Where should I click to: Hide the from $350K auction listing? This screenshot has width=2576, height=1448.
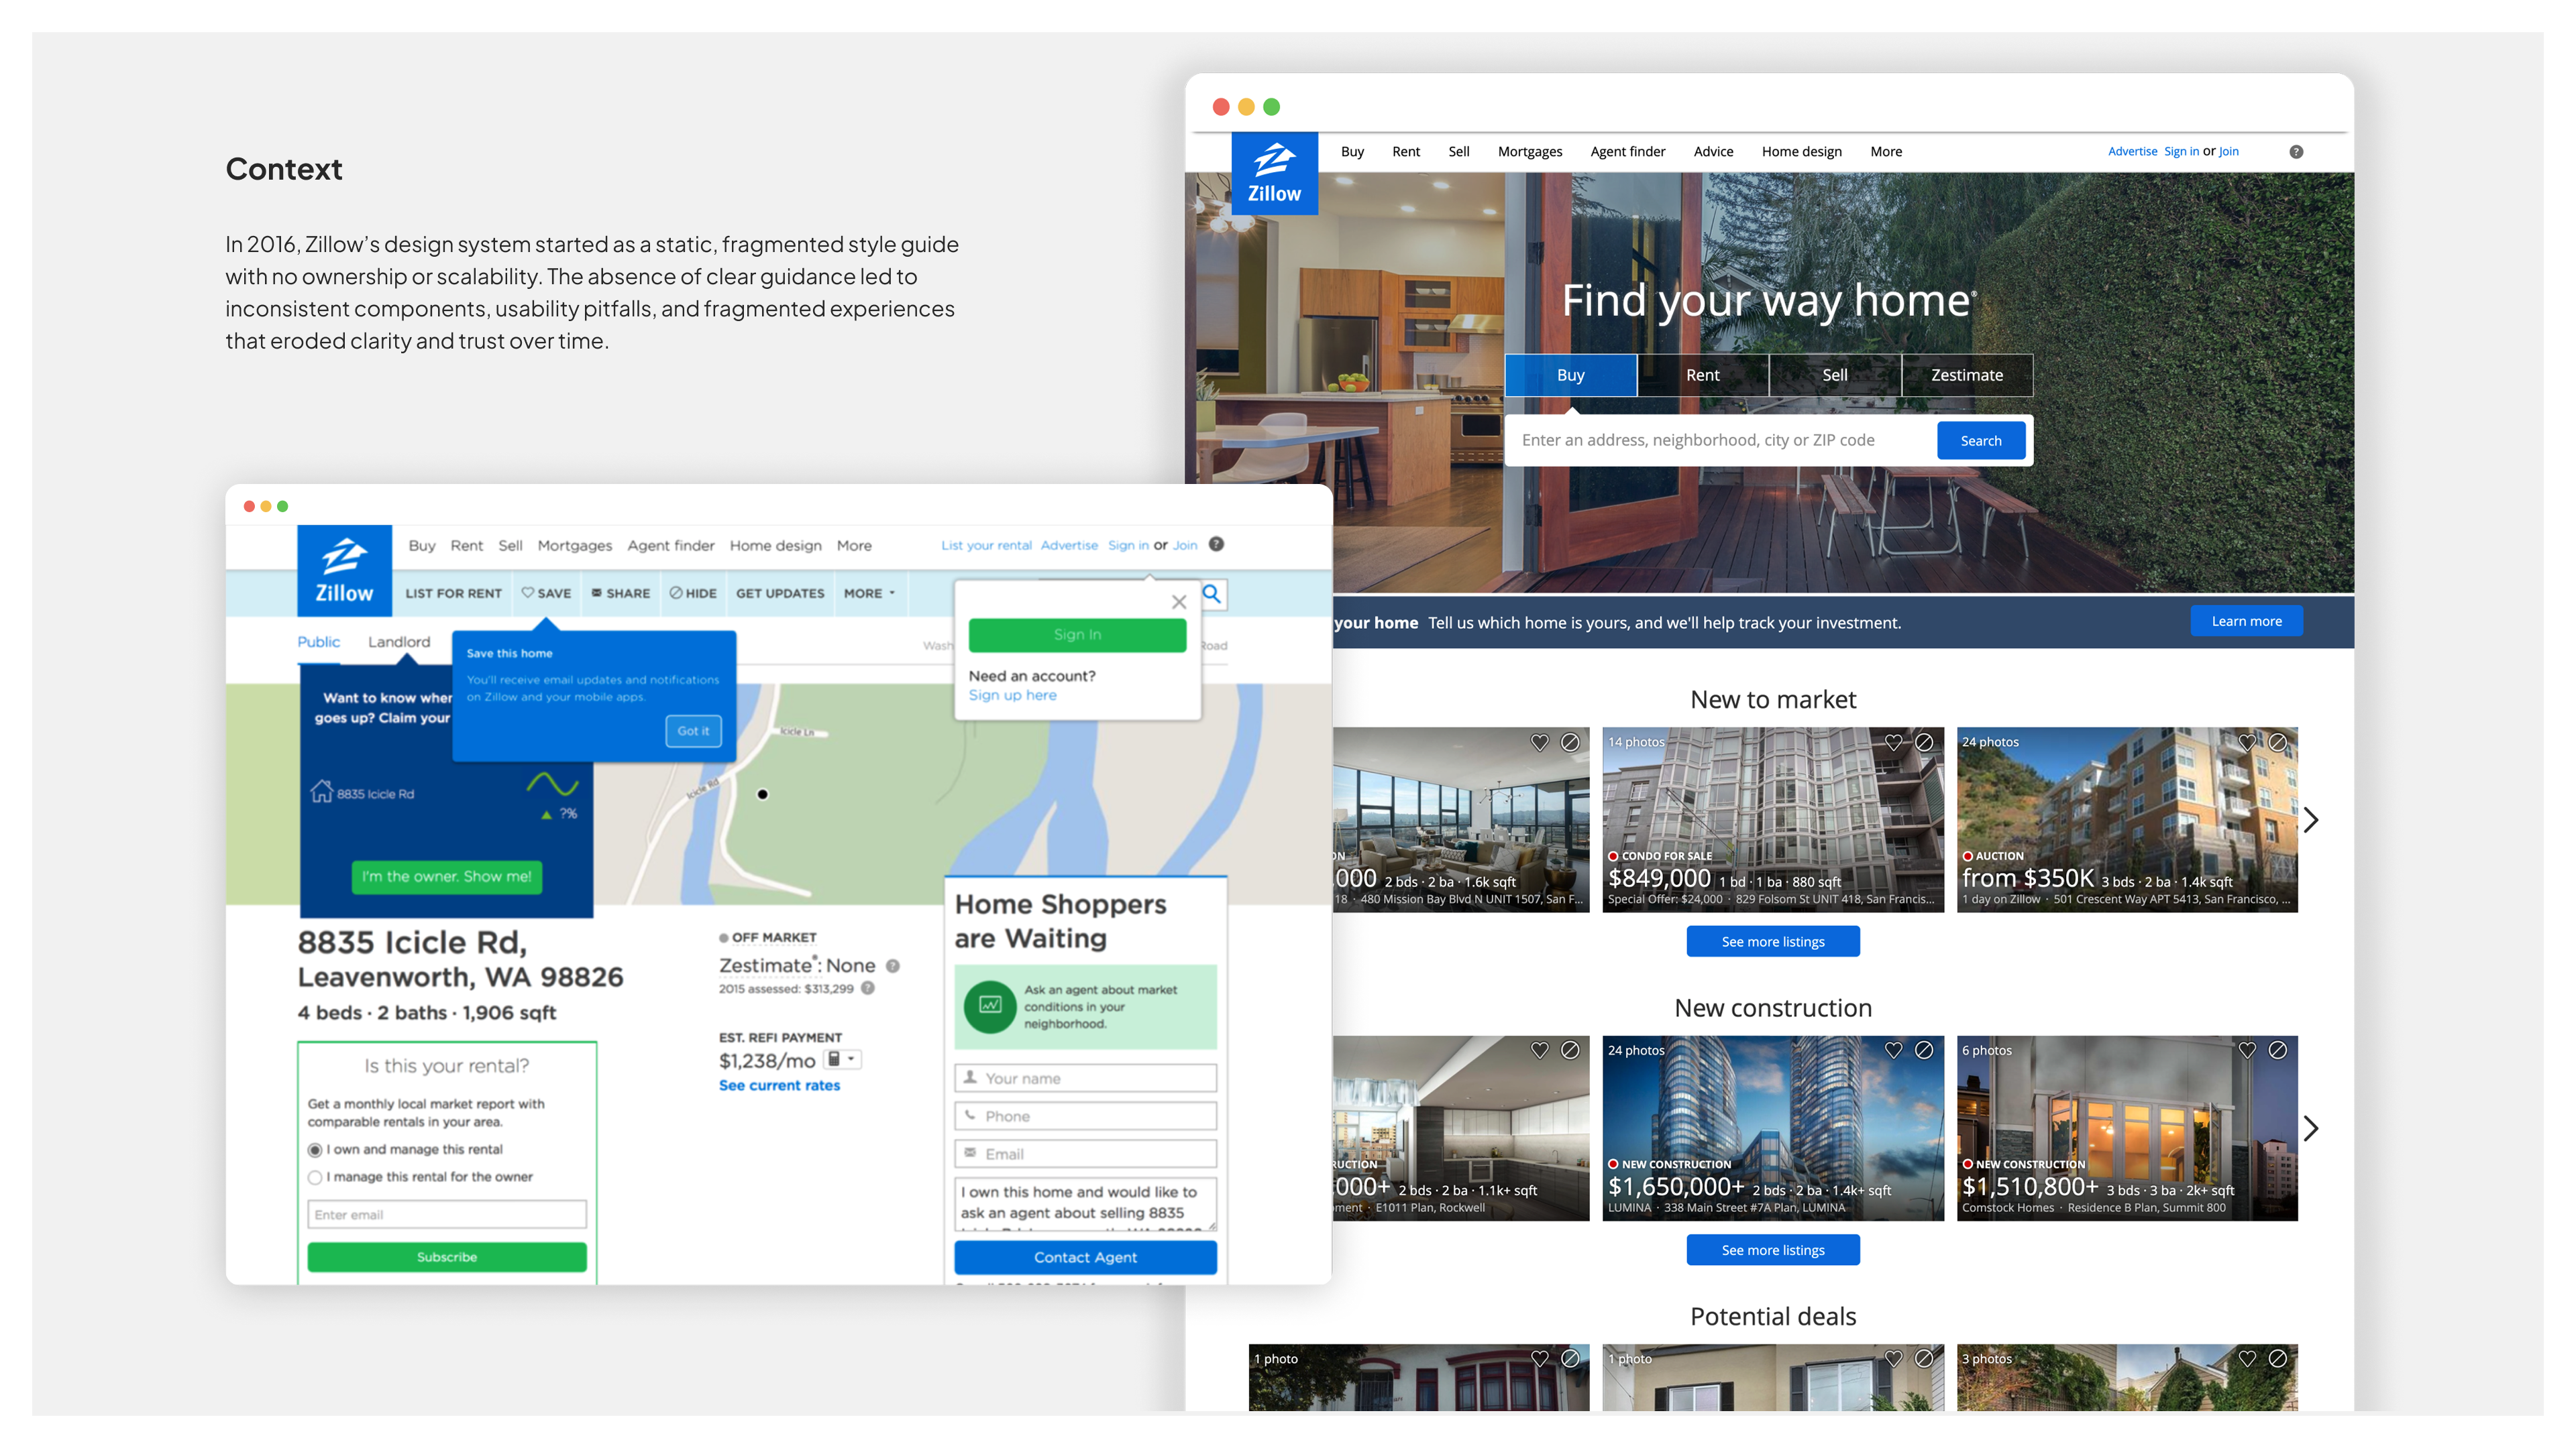[x=2278, y=741]
